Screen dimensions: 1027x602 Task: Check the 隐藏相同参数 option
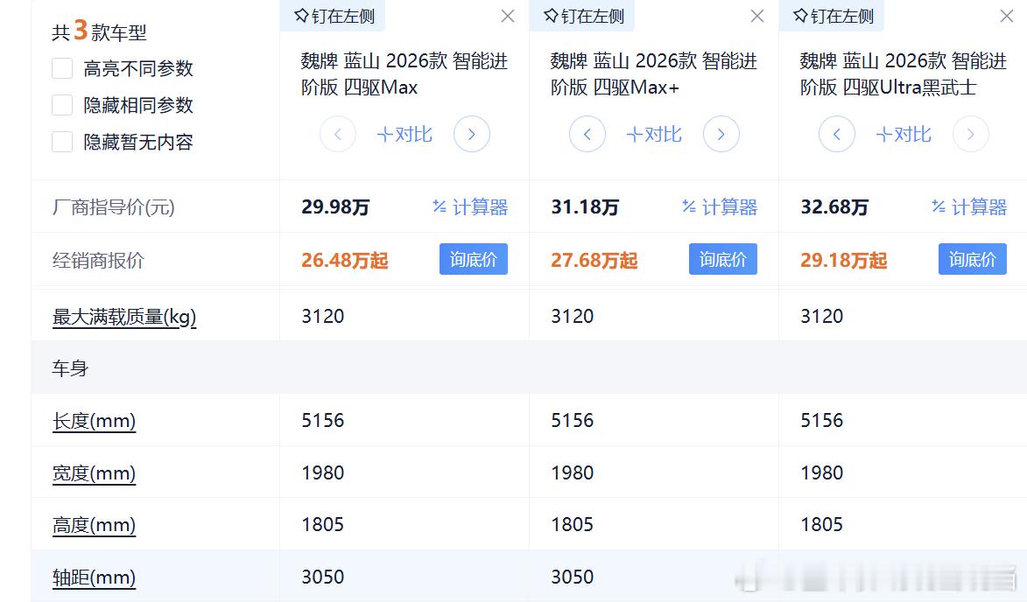click(x=62, y=105)
